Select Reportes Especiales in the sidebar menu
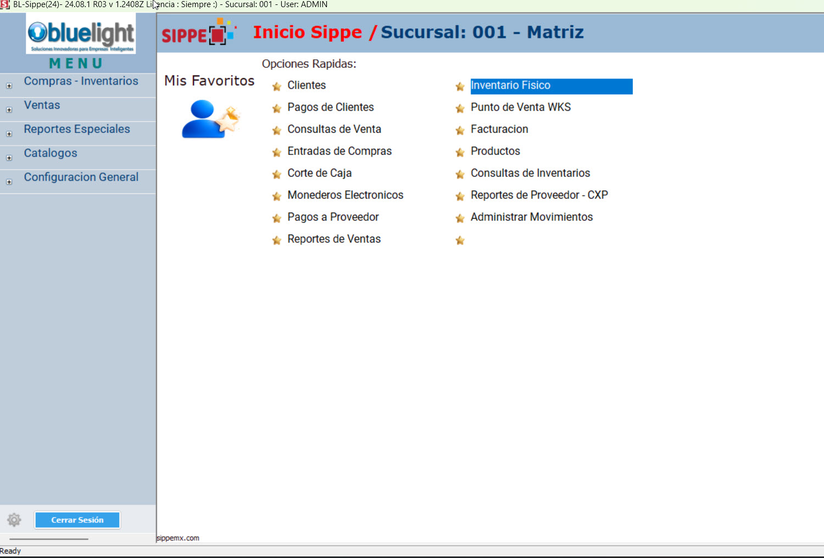 (x=77, y=129)
